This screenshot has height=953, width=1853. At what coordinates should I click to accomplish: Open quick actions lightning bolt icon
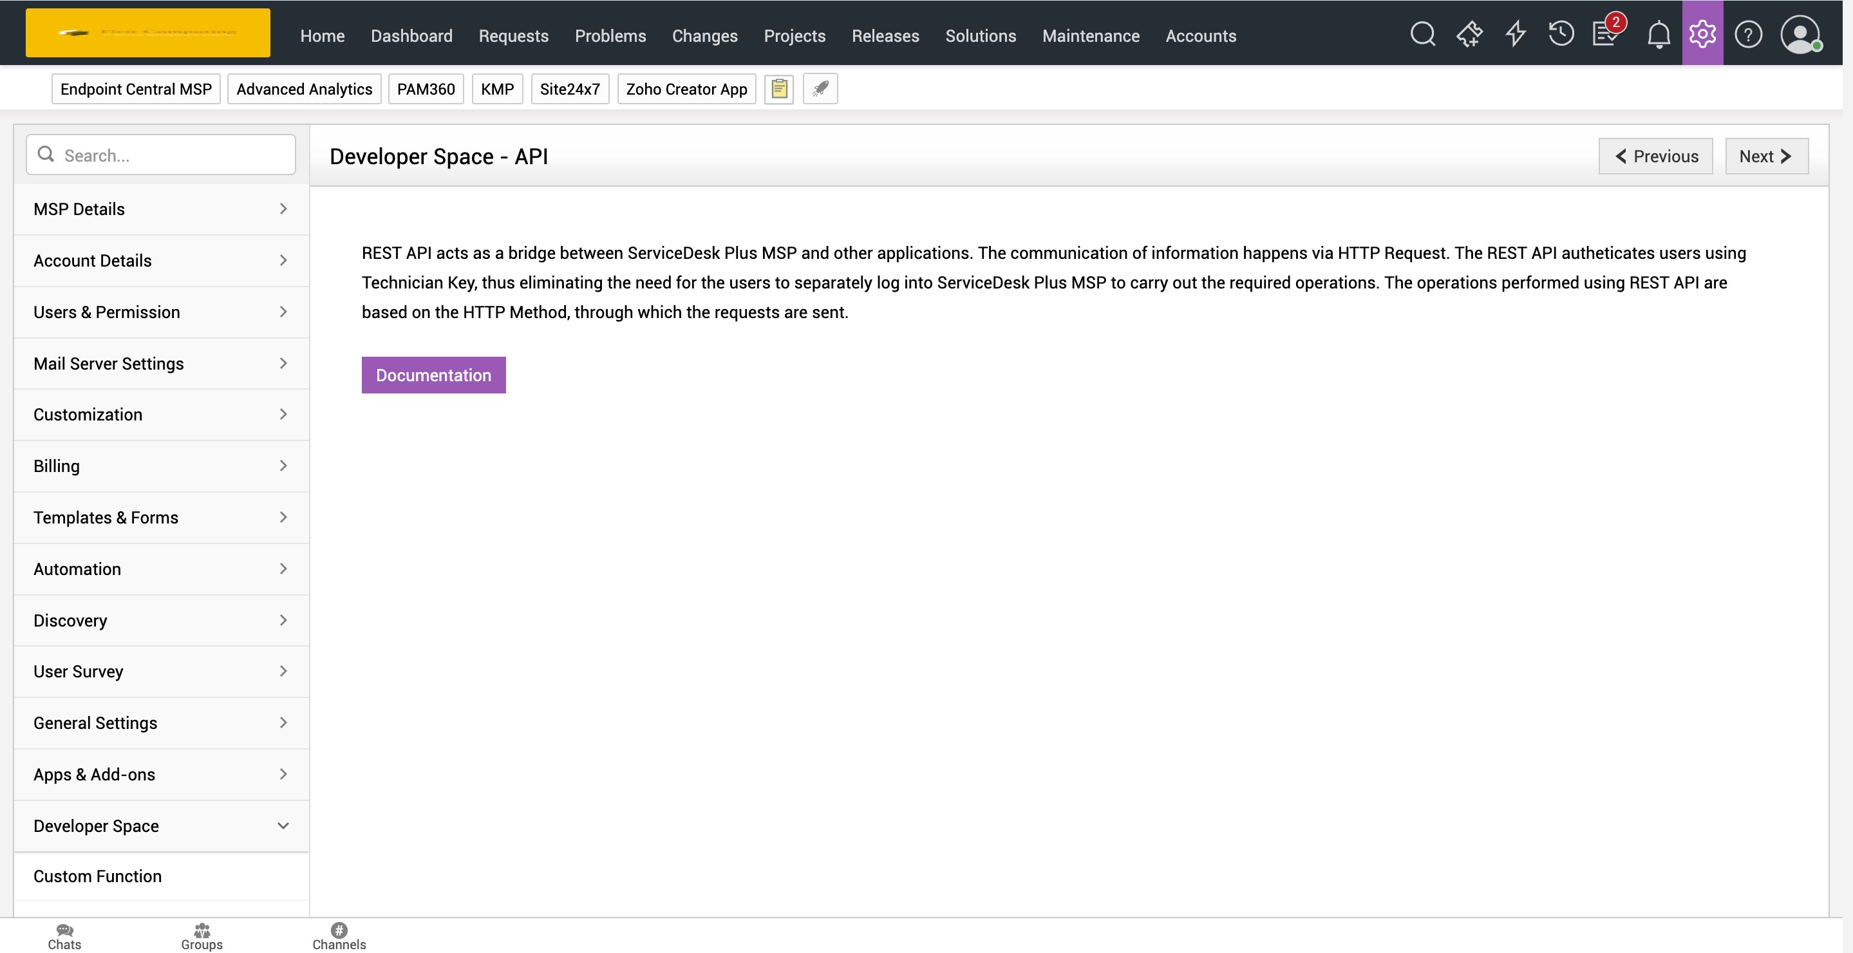[x=1515, y=33]
